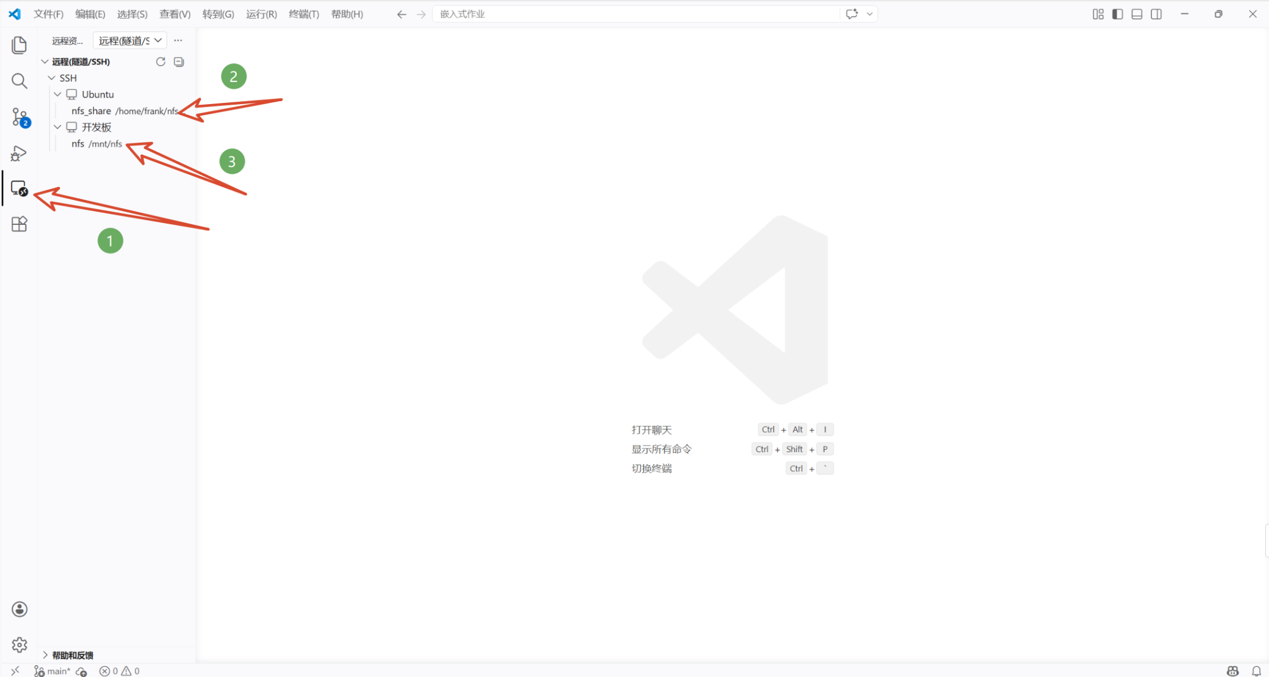1269x677 pixels.
Task: Open the Accounts profile icon
Action: click(x=19, y=609)
